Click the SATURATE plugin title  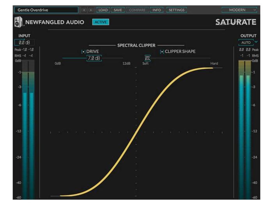click(x=236, y=22)
